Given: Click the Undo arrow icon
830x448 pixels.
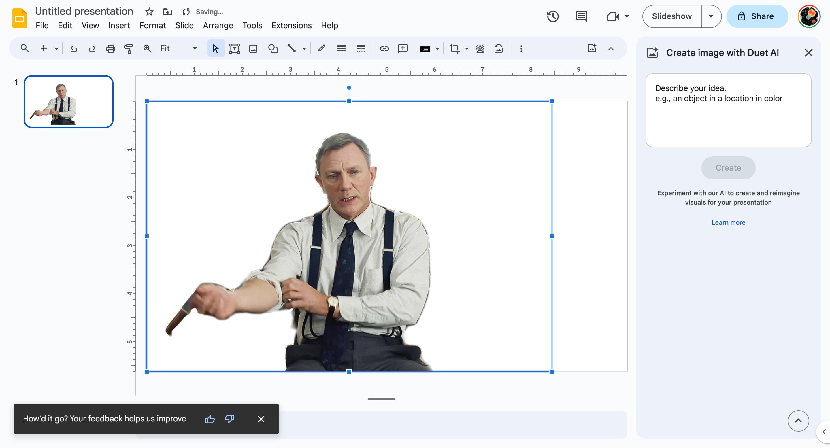Looking at the screenshot, I should tap(74, 49).
